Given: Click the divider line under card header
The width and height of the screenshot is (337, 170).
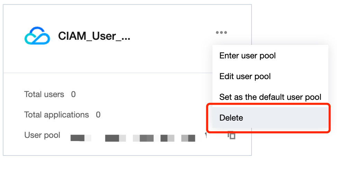Looking at the screenshot, I should 104,73.
